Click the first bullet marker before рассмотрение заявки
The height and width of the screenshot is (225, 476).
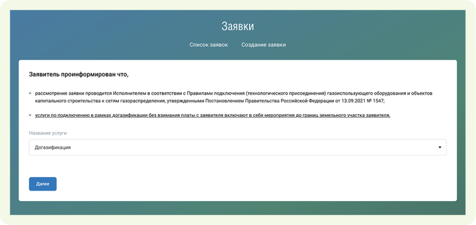click(30, 93)
